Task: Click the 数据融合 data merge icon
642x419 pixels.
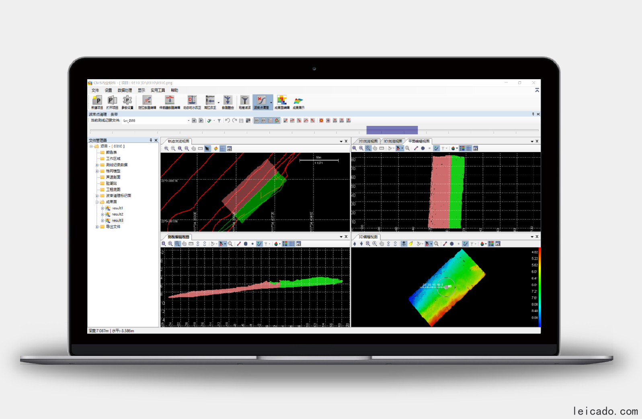Action: (228, 101)
